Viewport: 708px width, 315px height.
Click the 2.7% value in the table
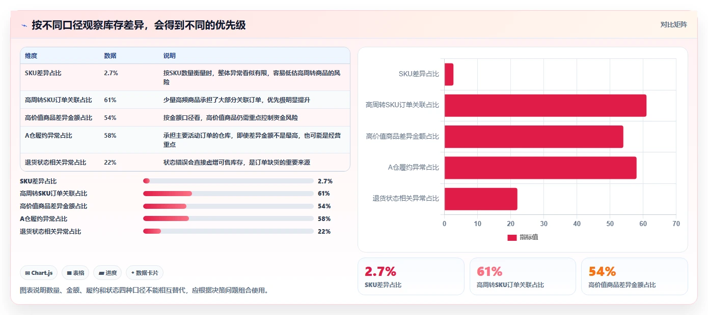click(x=111, y=73)
